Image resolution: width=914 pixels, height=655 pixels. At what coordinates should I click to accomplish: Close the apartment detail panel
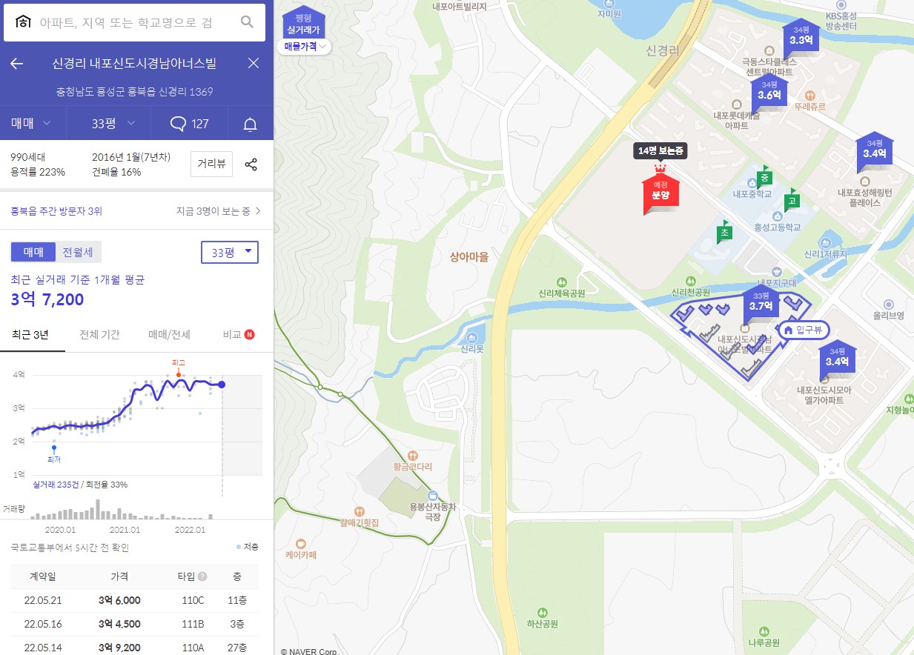coord(254,63)
